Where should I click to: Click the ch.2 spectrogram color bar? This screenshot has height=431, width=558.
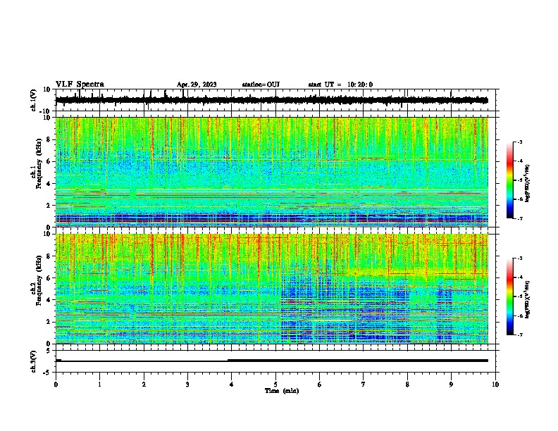pos(509,296)
